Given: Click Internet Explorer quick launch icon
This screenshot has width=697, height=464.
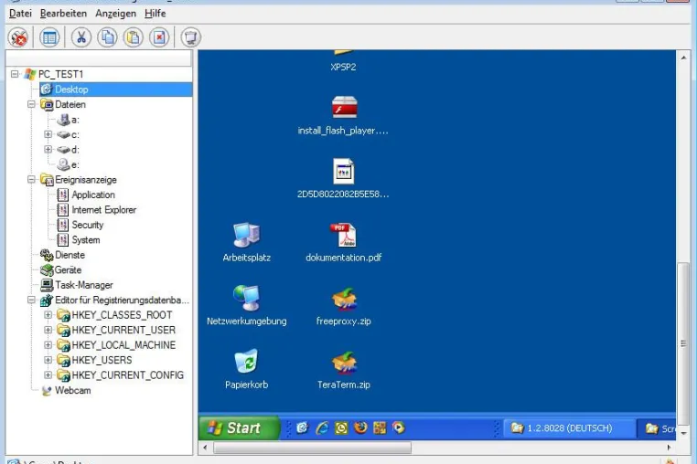Looking at the screenshot, I should coord(322,428).
